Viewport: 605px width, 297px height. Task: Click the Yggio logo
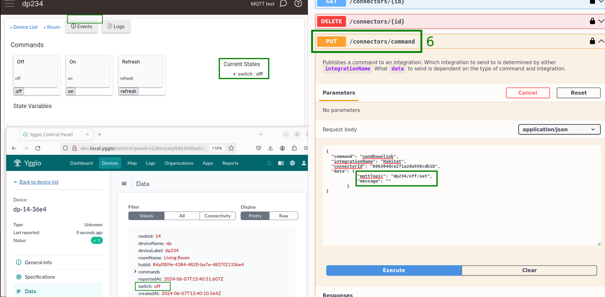pos(27,163)
